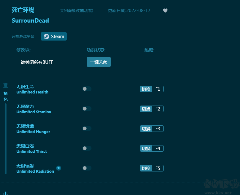Enable the Unlimited Stamina toggle
Viewport: 240px width, 195px height.
(87, 109)
